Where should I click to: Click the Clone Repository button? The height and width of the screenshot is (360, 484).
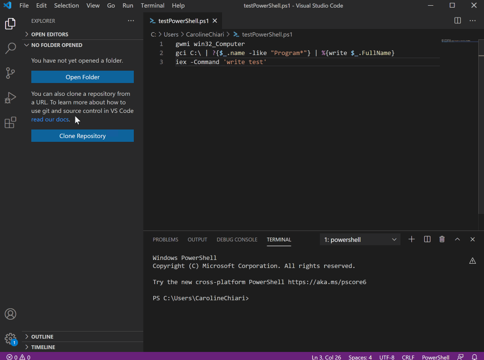tap(83, 136)
